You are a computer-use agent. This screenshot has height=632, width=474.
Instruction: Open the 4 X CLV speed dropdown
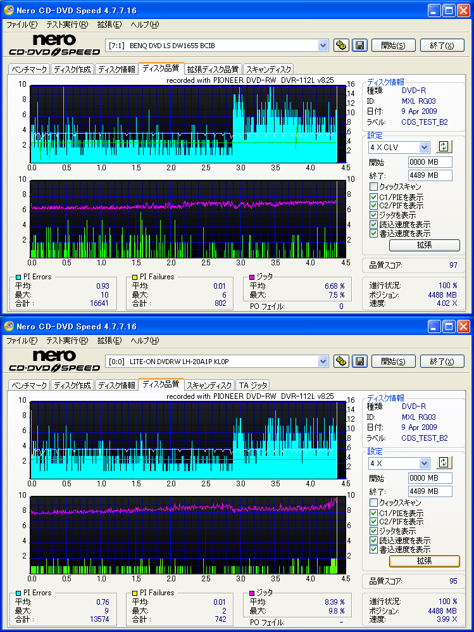point(424,147)
